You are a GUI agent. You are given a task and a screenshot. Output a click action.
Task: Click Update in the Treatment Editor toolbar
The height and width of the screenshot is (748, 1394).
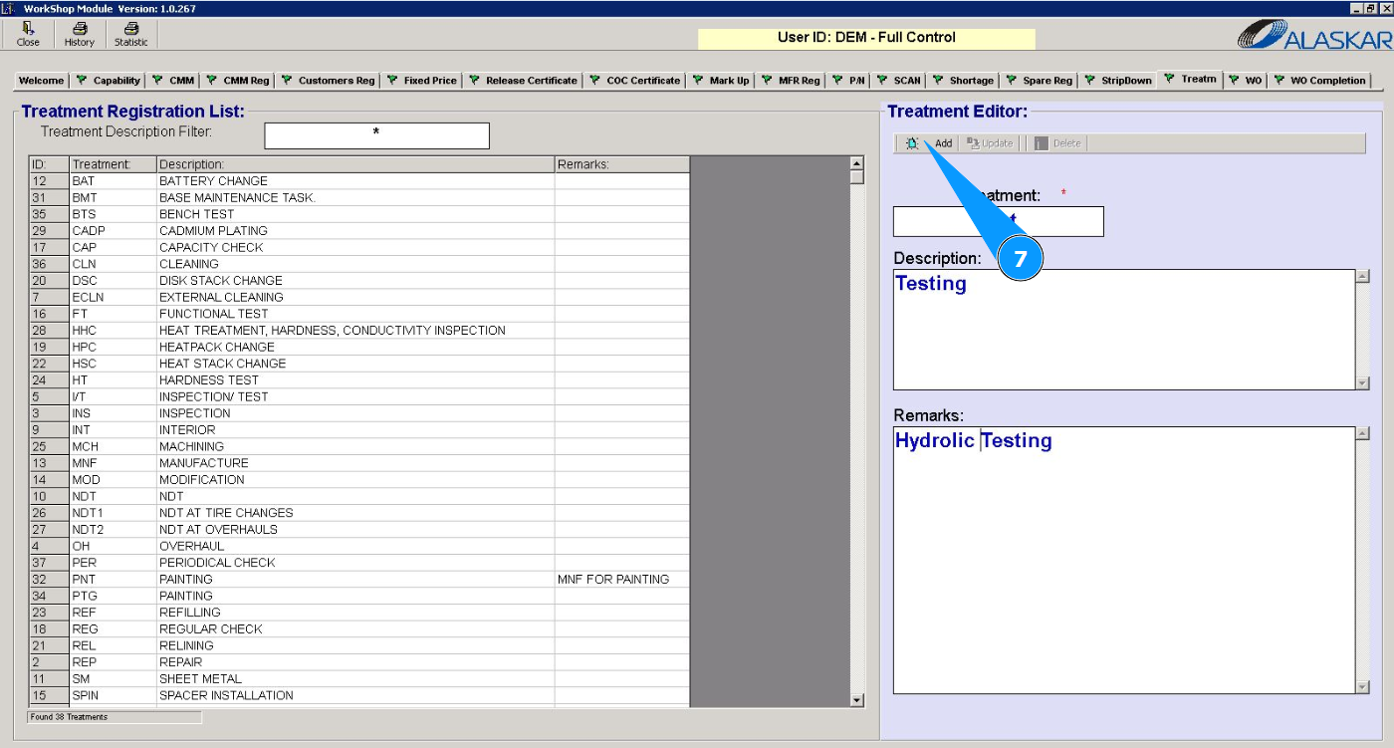pyautogui.click(x=990, y=143)
